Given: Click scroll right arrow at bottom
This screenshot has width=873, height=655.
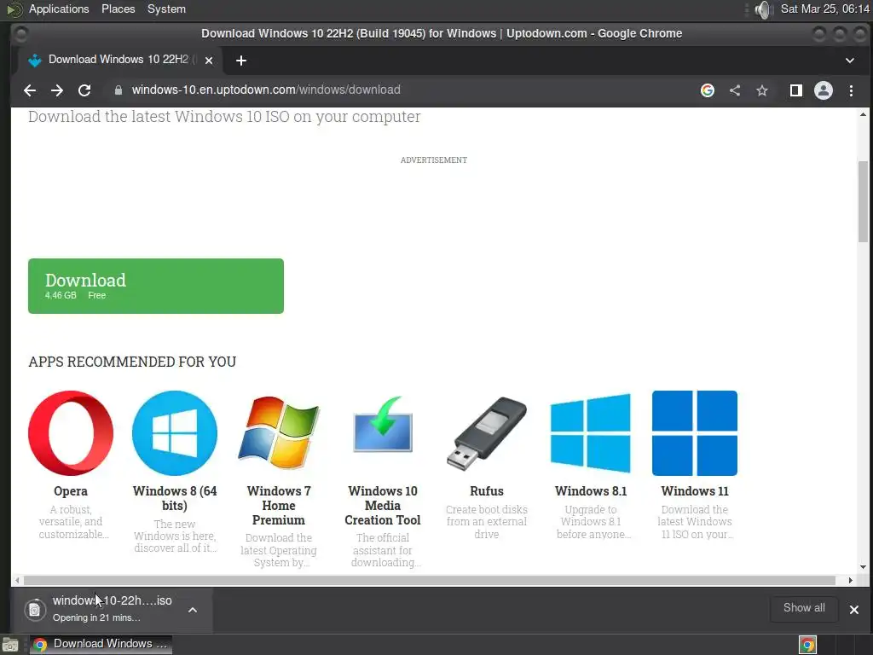Looking at the screenshot, I should click(x=850, y=580).
